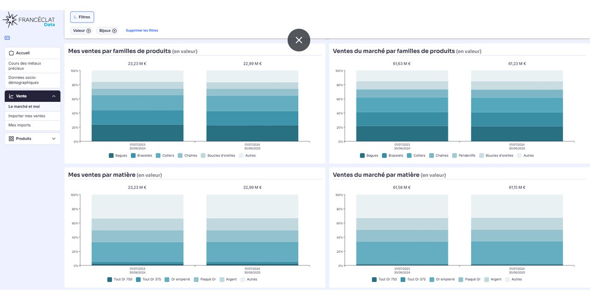Toggle Tout Or 750 legend in Mes ventes par matière
Screen dimensions: 590x300
click(120, 279)
